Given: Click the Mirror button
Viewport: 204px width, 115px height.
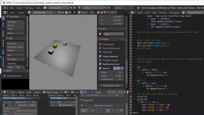Looking at the screenshot, I should tap(15, 33).
